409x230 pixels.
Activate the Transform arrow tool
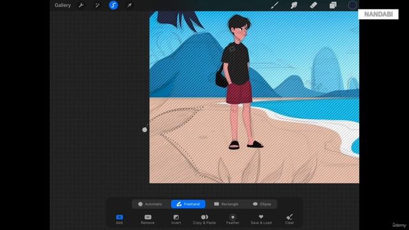pyautogui.click(x=129, y=5)
